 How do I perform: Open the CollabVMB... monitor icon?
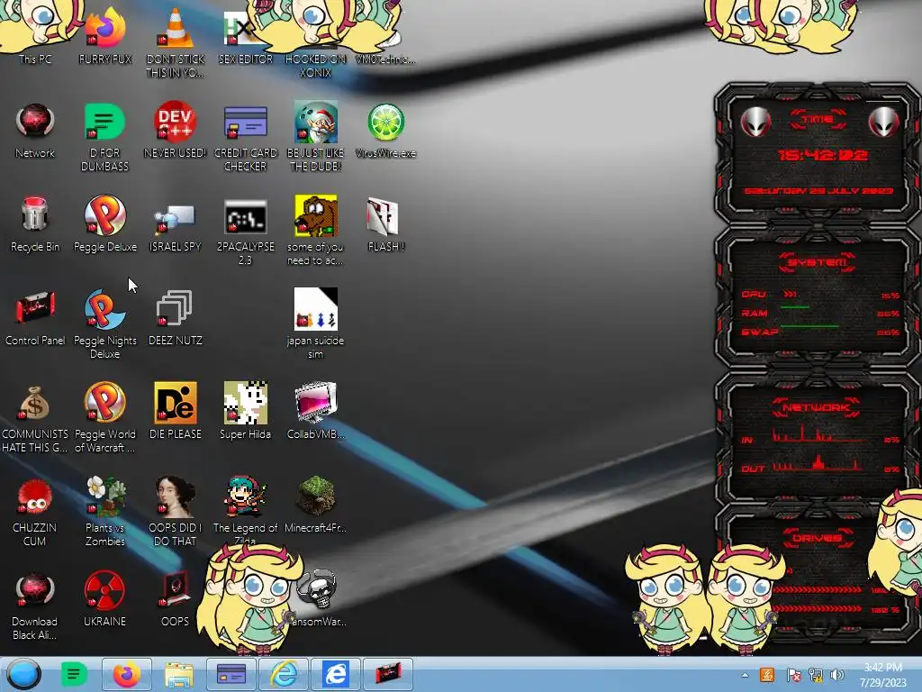(315, 411)
